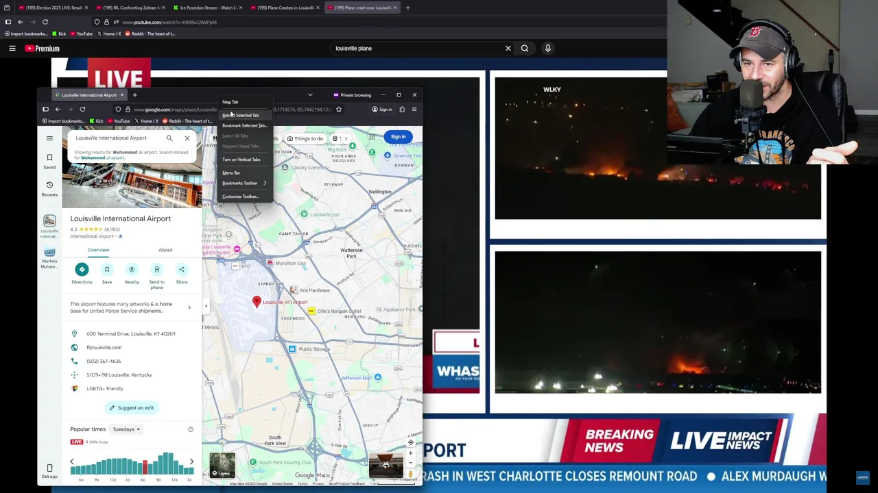Open new tab in Maps window
Screen dimensions: 878x493
[x=134, y=95]
